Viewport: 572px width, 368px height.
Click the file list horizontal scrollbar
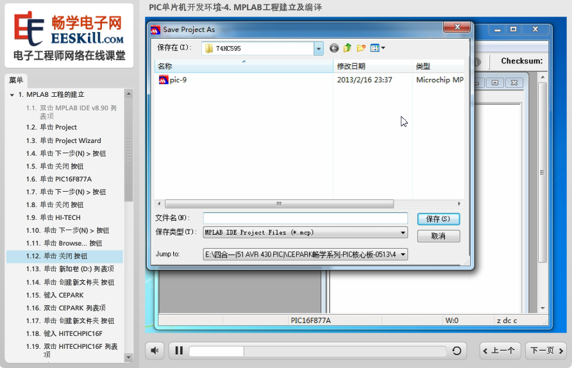click(x=279, y=203)
